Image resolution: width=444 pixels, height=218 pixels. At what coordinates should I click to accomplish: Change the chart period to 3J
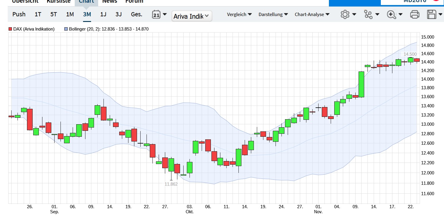pyautogui.click(x=119, y=14)
